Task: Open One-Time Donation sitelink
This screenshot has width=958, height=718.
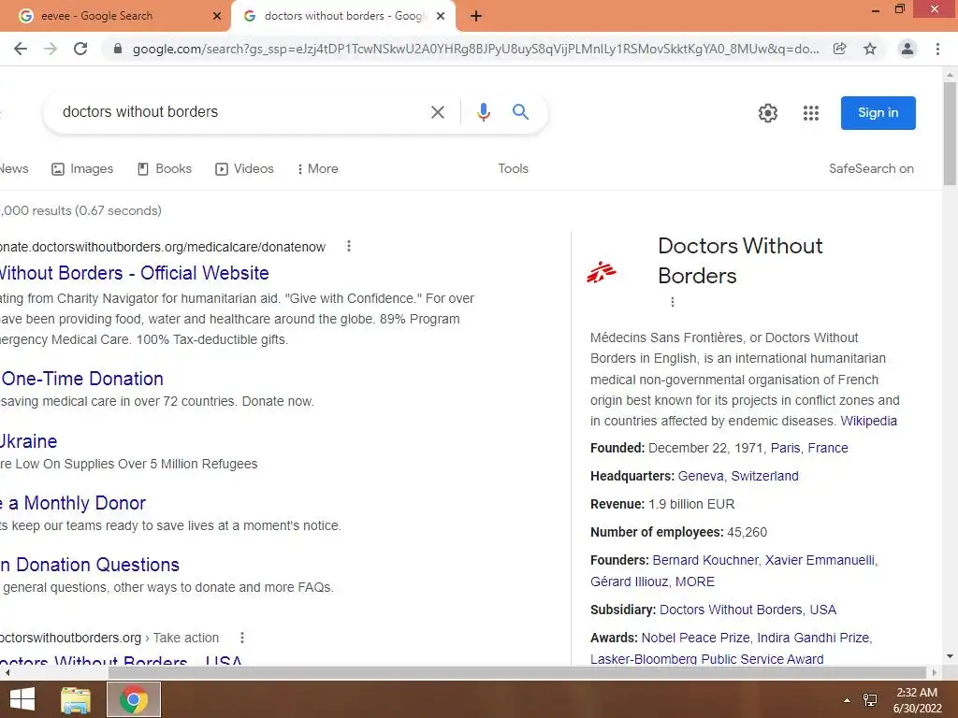Action: pyautogui.click(x=82, y=379)
